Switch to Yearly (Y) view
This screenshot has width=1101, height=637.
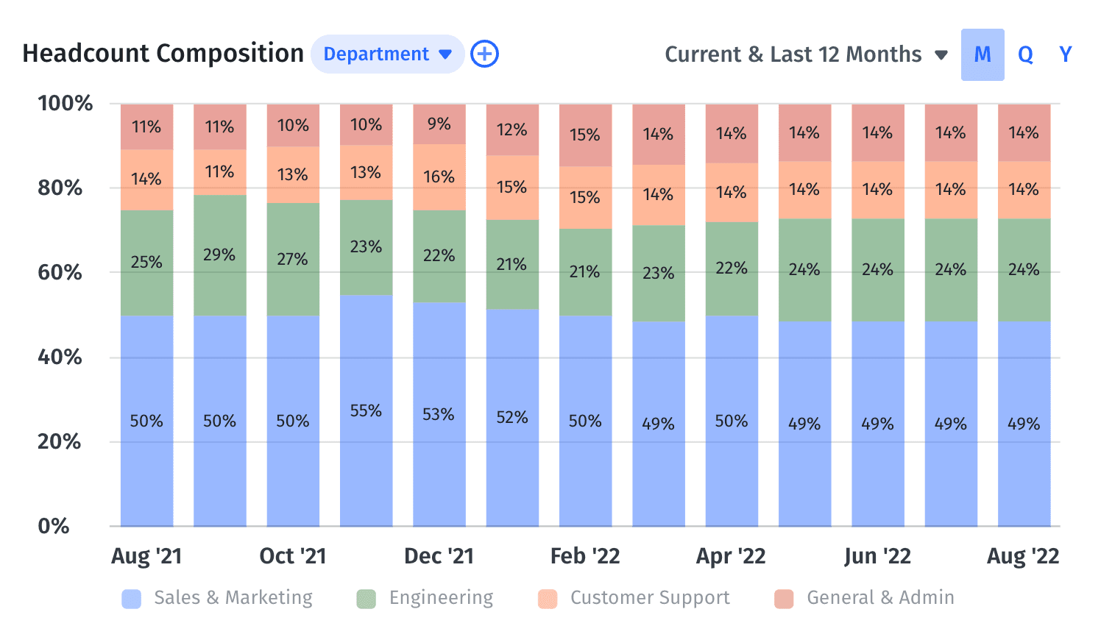coord(1065,54)
